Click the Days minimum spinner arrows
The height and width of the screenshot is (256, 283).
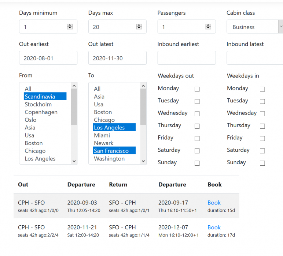(70, 27)
